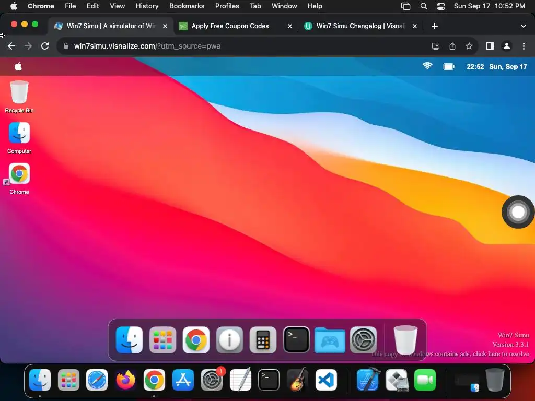
Task: Open Launchpad in the simulator's inner dock
Action: click(x=162, y=340)
